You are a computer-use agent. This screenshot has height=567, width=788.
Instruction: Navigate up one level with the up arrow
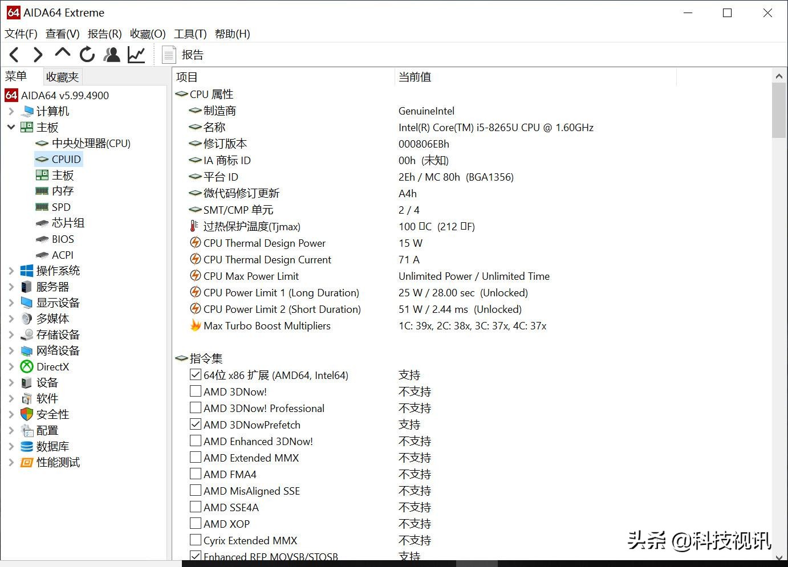pyautogui.click(x=62, y=54)
